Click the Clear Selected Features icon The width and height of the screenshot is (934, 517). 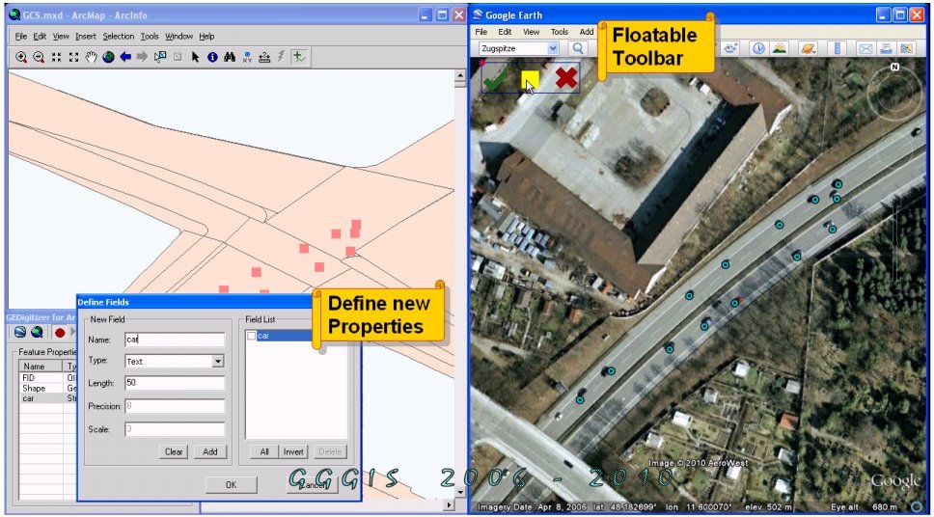177,57
